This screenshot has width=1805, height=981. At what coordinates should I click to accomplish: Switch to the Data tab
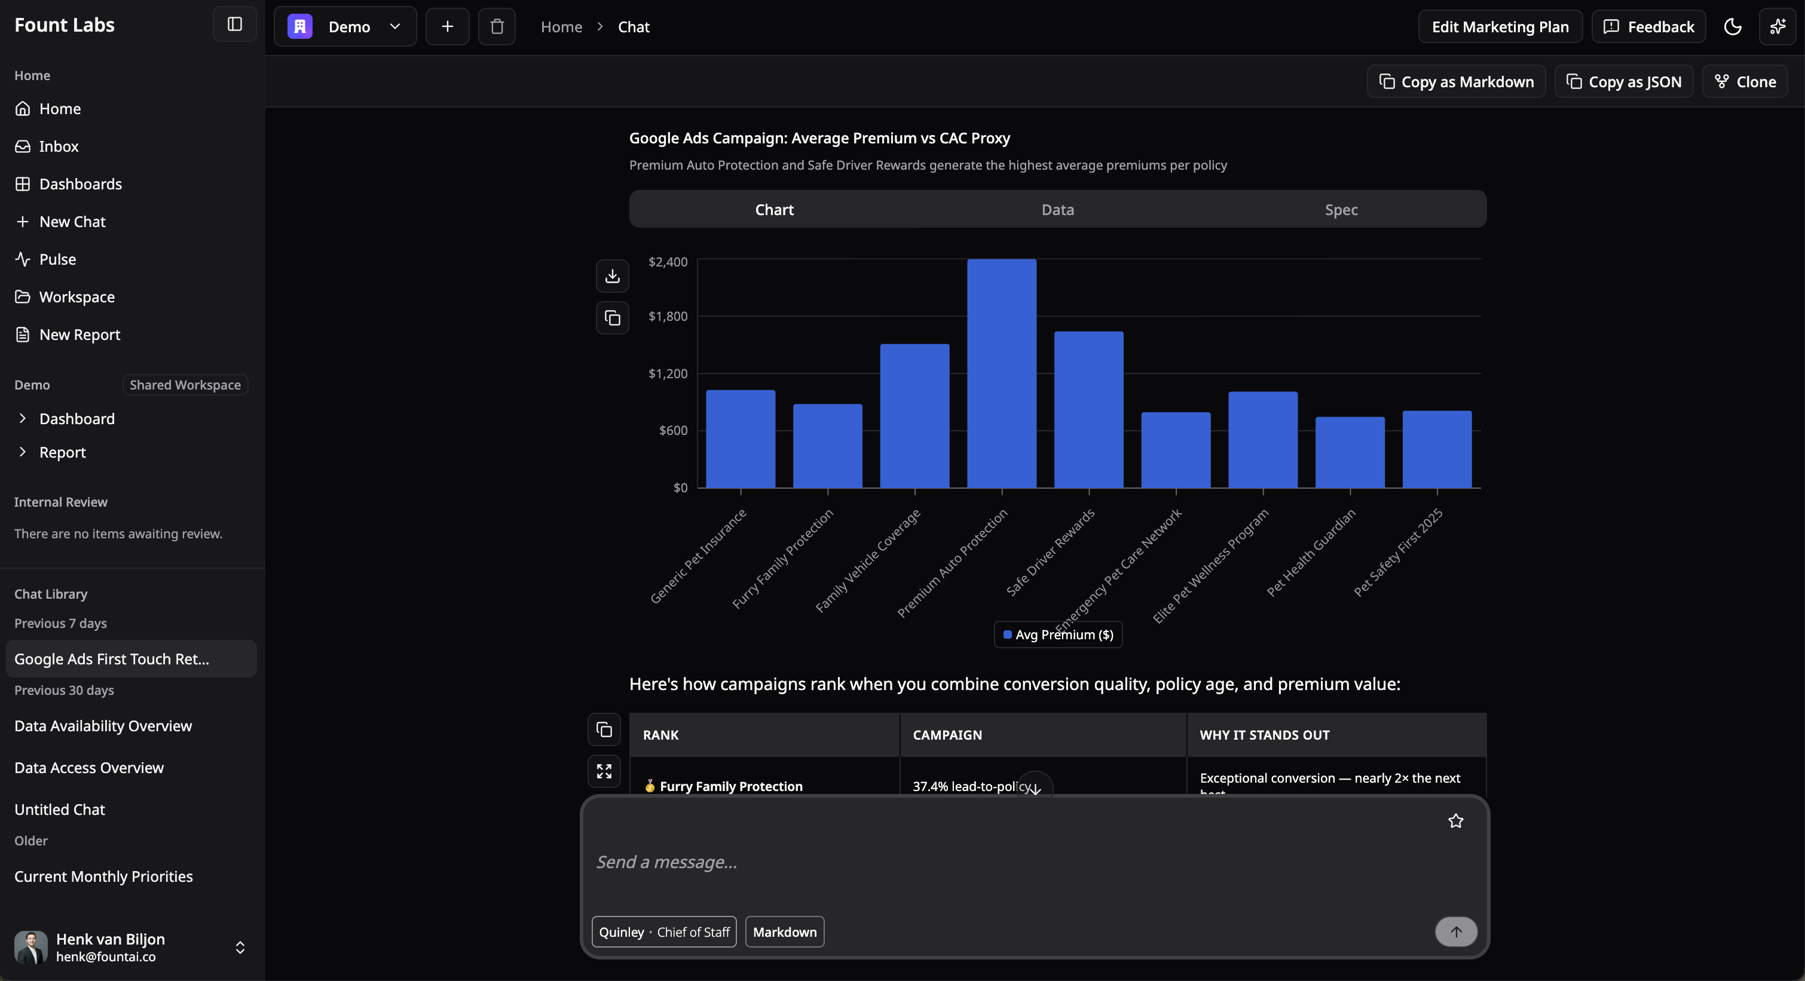1057,209
